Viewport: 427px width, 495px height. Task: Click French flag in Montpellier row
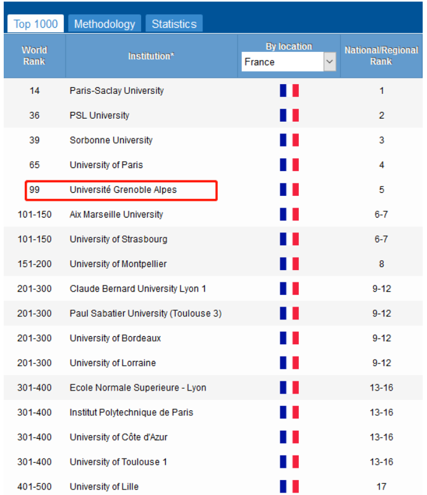[289, 264]
